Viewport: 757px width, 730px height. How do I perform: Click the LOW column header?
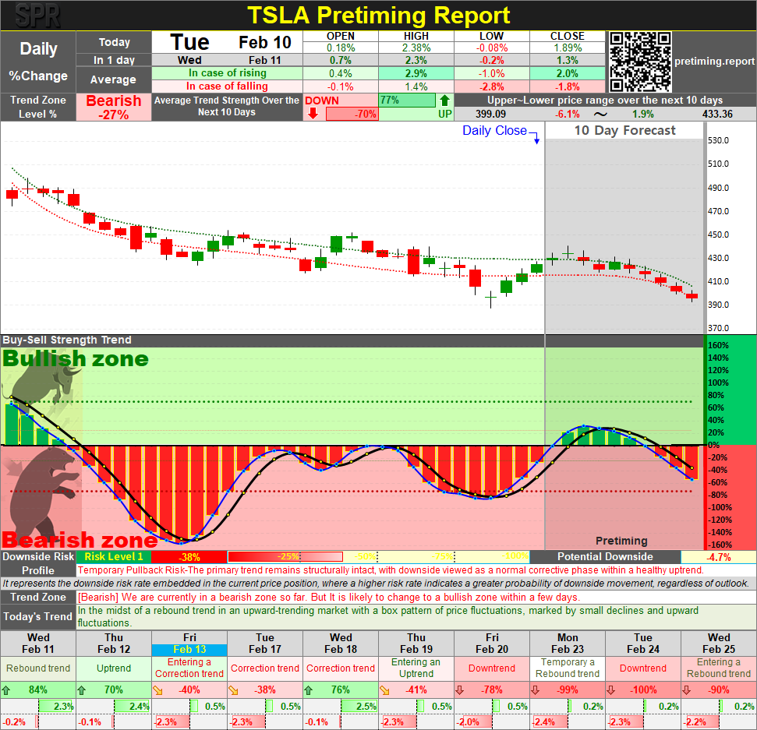(x=491, y=36)
